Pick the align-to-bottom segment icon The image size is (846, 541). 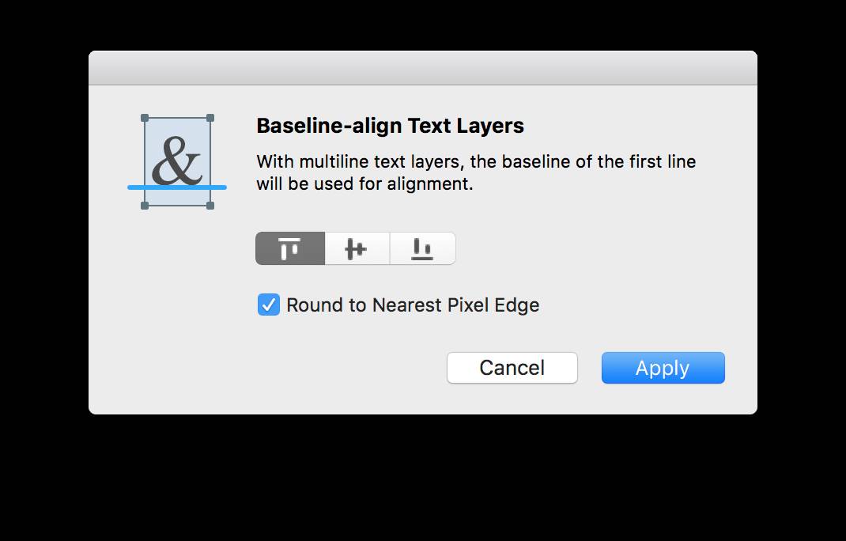coord(422,248)
